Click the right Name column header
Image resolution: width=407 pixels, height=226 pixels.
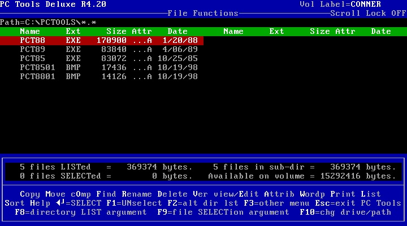(x=233, y=32)
